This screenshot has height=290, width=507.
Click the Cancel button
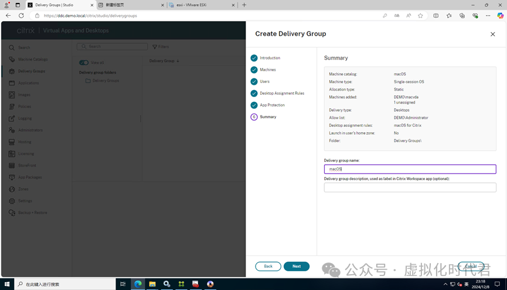(471, 267)
